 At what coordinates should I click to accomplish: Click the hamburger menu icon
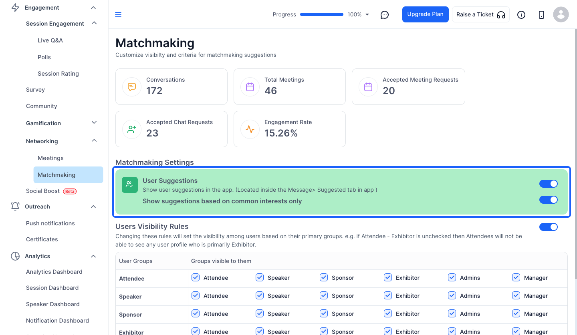pos(118,15)
